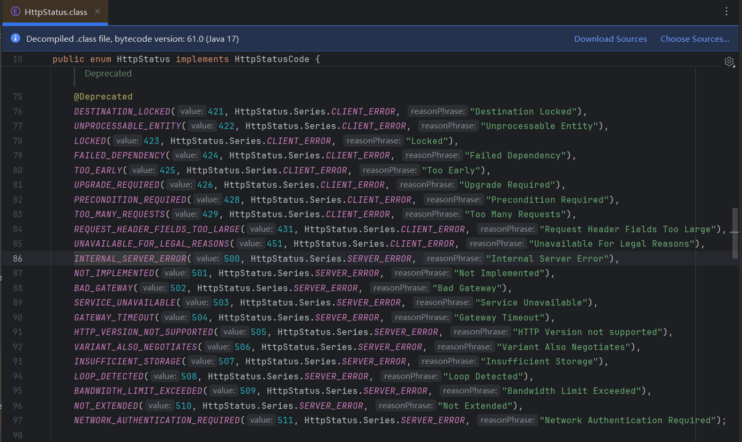The height and width of the screenshot is (442, 742).
Task: Click the Deprecated doc comment text
Action: coord(108,73)
